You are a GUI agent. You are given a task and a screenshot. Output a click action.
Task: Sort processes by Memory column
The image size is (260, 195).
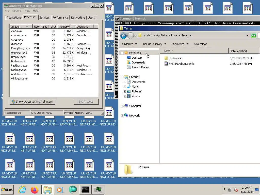tap(66, 27)
